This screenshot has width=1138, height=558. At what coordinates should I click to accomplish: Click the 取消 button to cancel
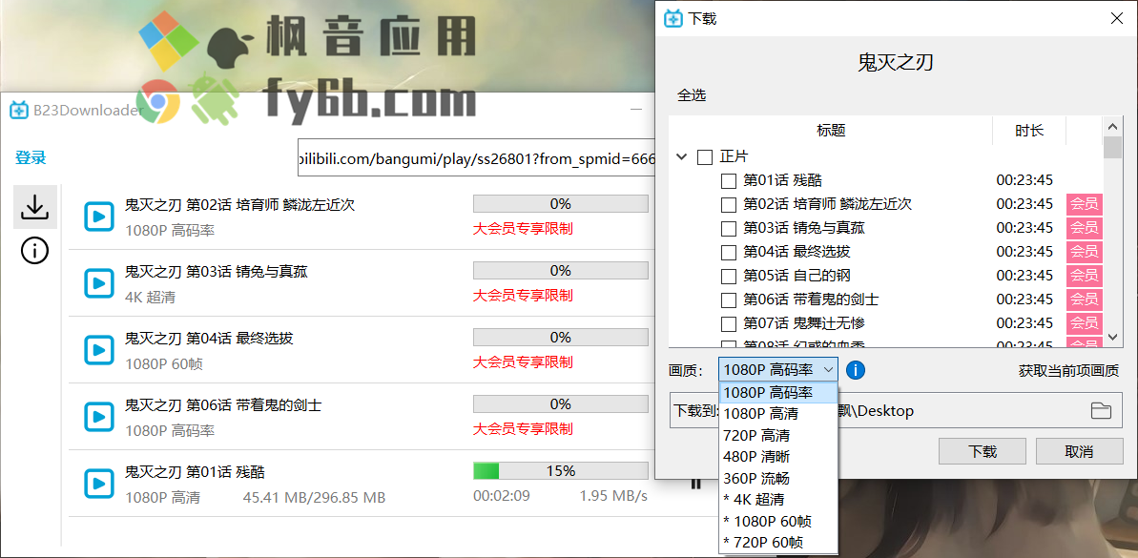coord(1079,450)
